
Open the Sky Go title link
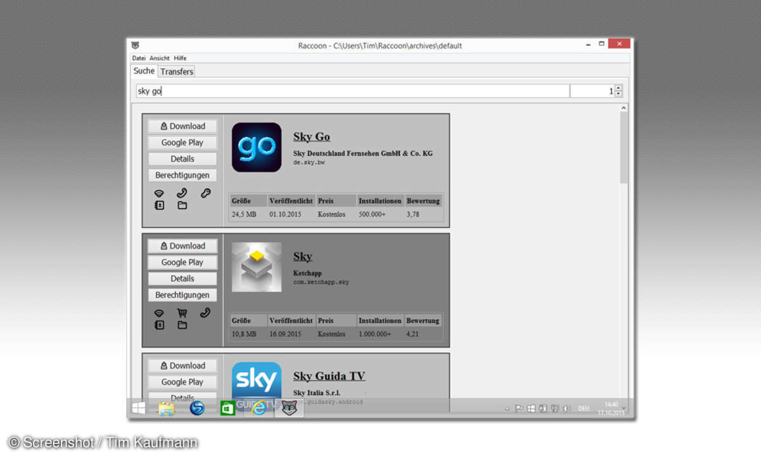click(311, 137)
